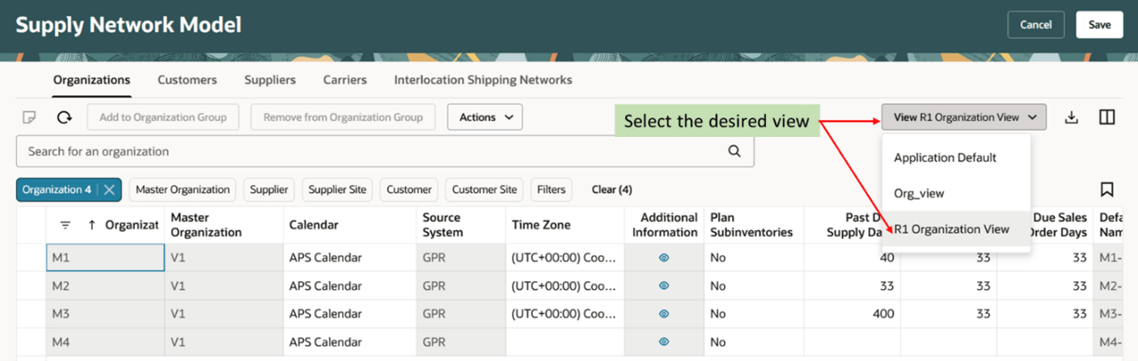The width and height of the screenshot is (1138, 361).
Task: Remove the Organization 4 filter chip
Action: pyautogui.click(x=110, y=190)
